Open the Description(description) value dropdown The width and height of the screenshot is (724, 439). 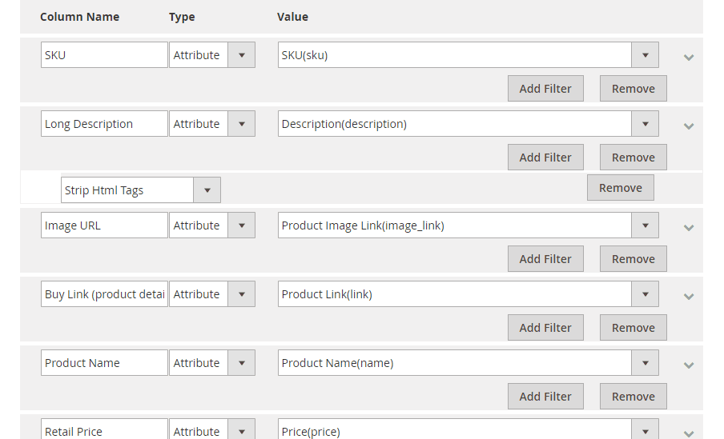(x=468, y=124)
